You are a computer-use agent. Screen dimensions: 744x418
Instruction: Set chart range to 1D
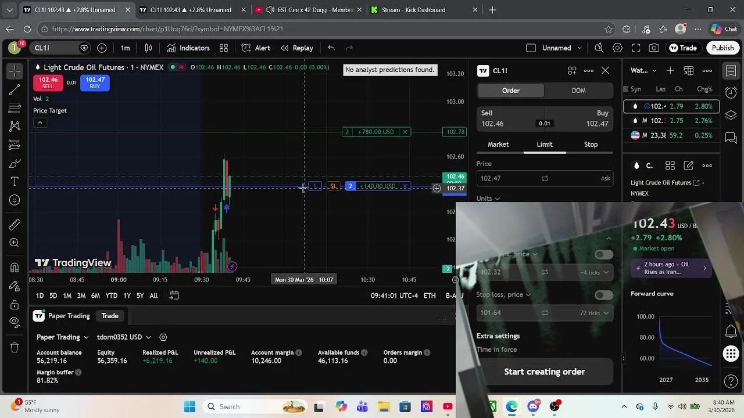pos(40,296)
